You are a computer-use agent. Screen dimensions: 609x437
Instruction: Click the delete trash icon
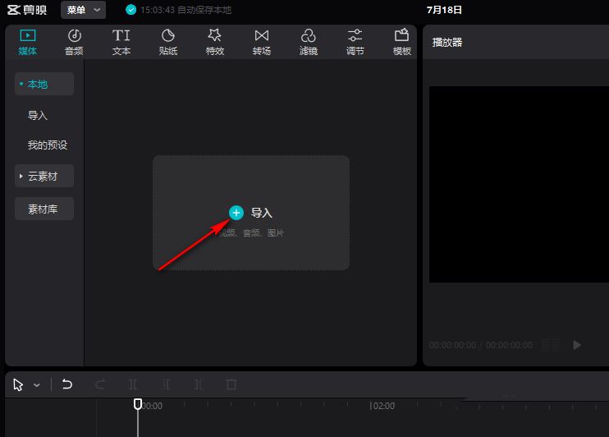click(x=231, y=384)
